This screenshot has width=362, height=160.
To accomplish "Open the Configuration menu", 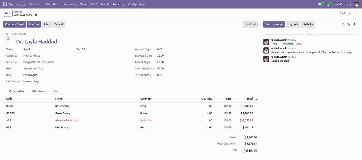I will (136, 4).
